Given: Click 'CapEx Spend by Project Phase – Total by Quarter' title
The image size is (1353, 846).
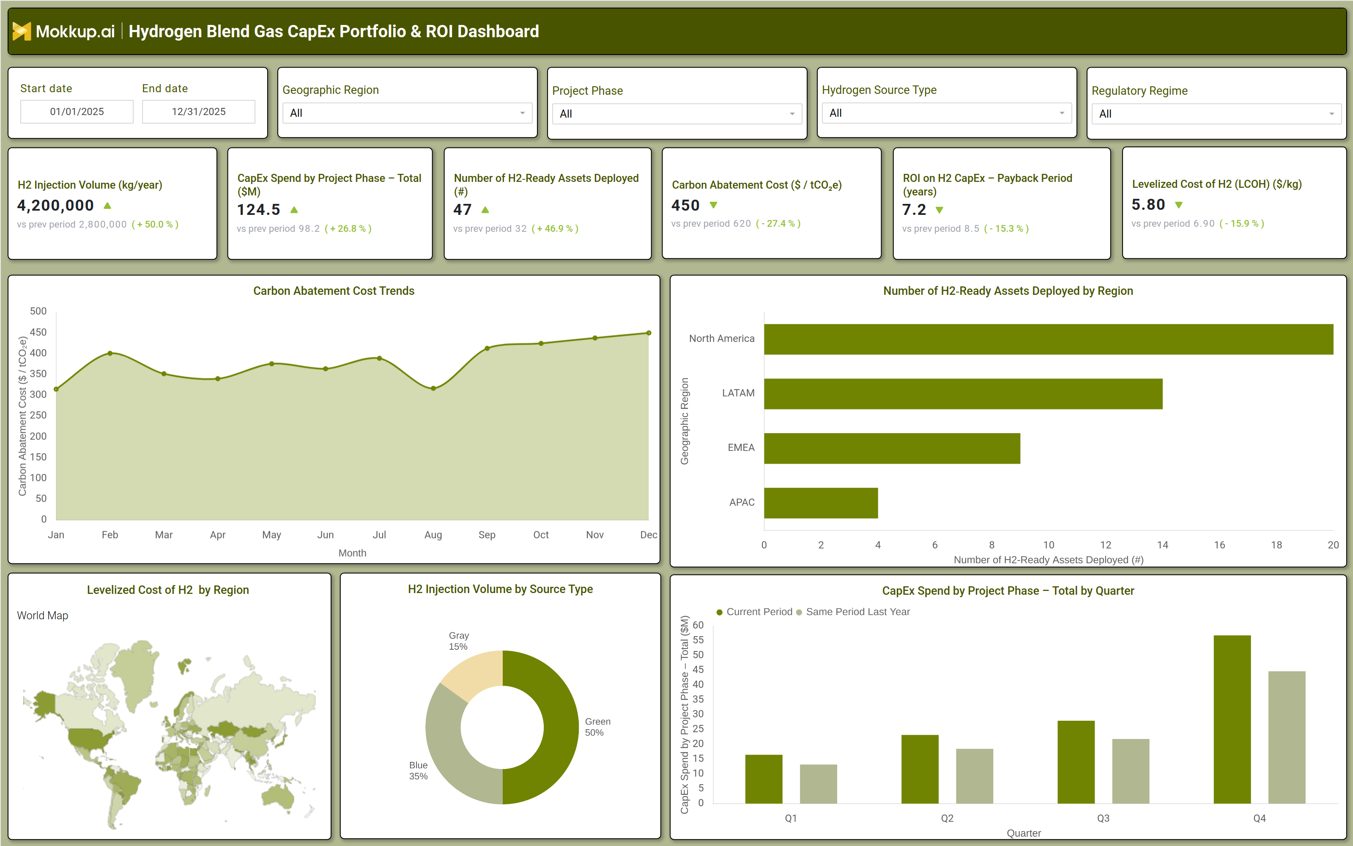Looking at the screenshot, I should coord(1008,591).
